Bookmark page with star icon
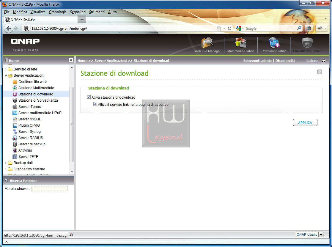The width and height of the screenshot is (332, 247). click(x=219, y=28)
